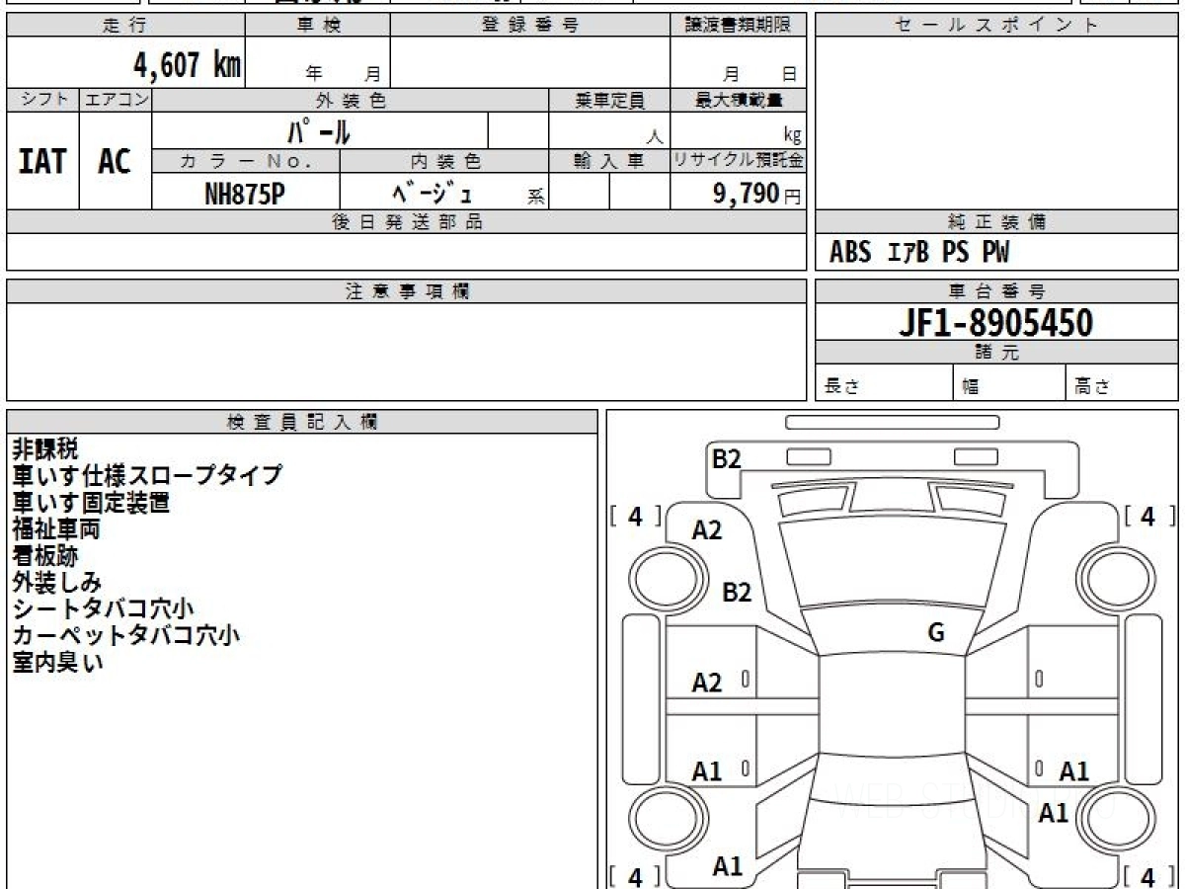Click color code NH875P
Viewport: 1185px width, 889px height.
(x=245, y=194)
